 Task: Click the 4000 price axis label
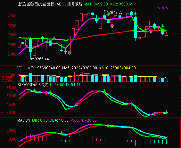tap(12, 16)
